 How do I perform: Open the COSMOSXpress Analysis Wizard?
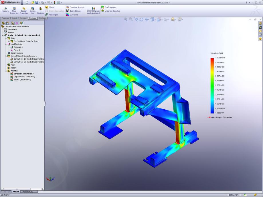(x=93, y=10)
